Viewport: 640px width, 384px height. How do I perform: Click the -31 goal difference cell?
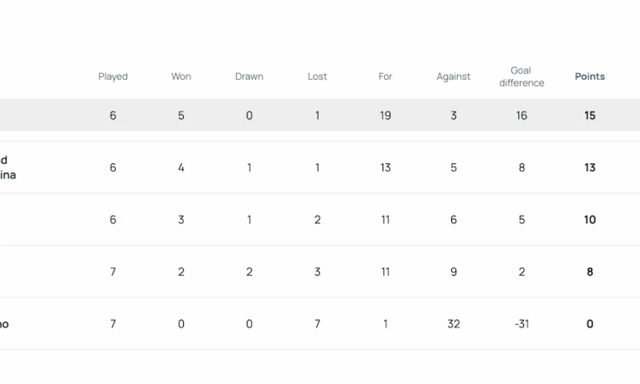coord(522,324)
